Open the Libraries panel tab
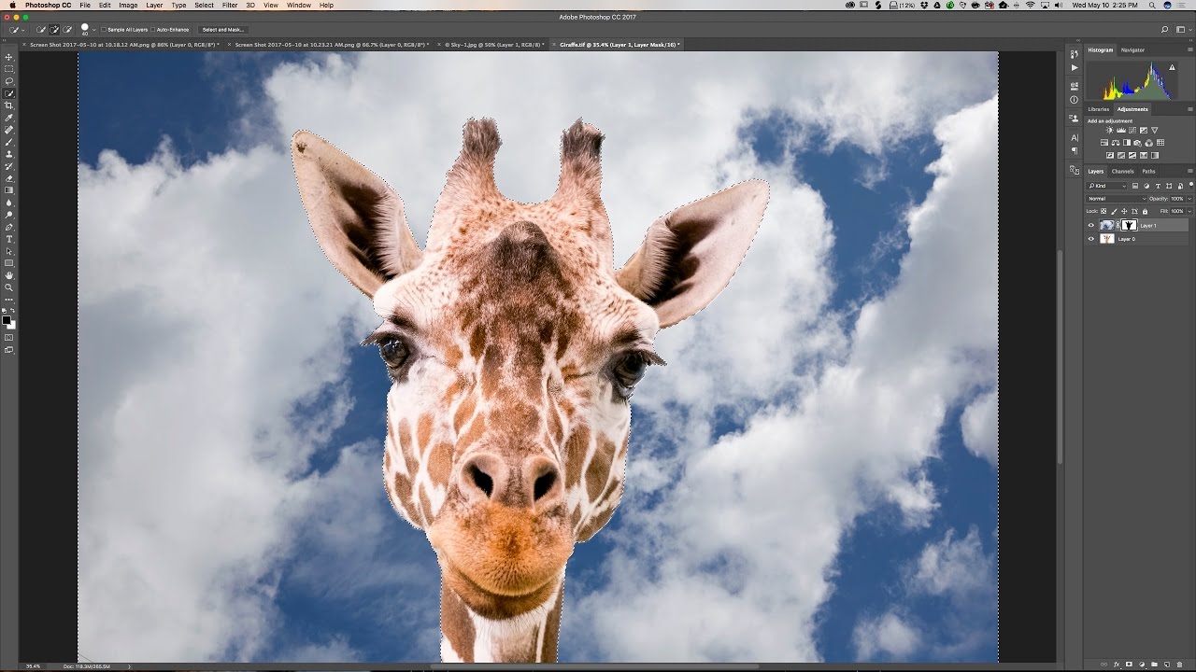This screenshot has height=672, width=1196. tap(1099, 109)
